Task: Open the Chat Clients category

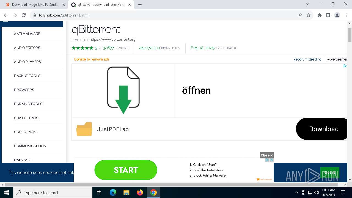Action: coord(26,118)
